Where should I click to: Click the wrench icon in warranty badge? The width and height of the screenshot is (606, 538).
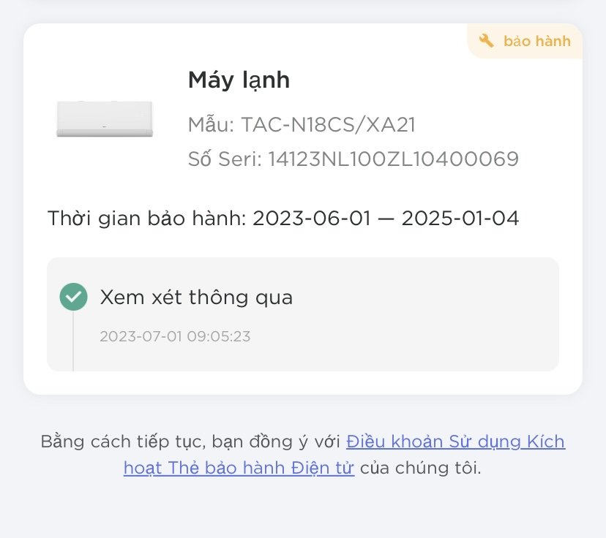486,40
